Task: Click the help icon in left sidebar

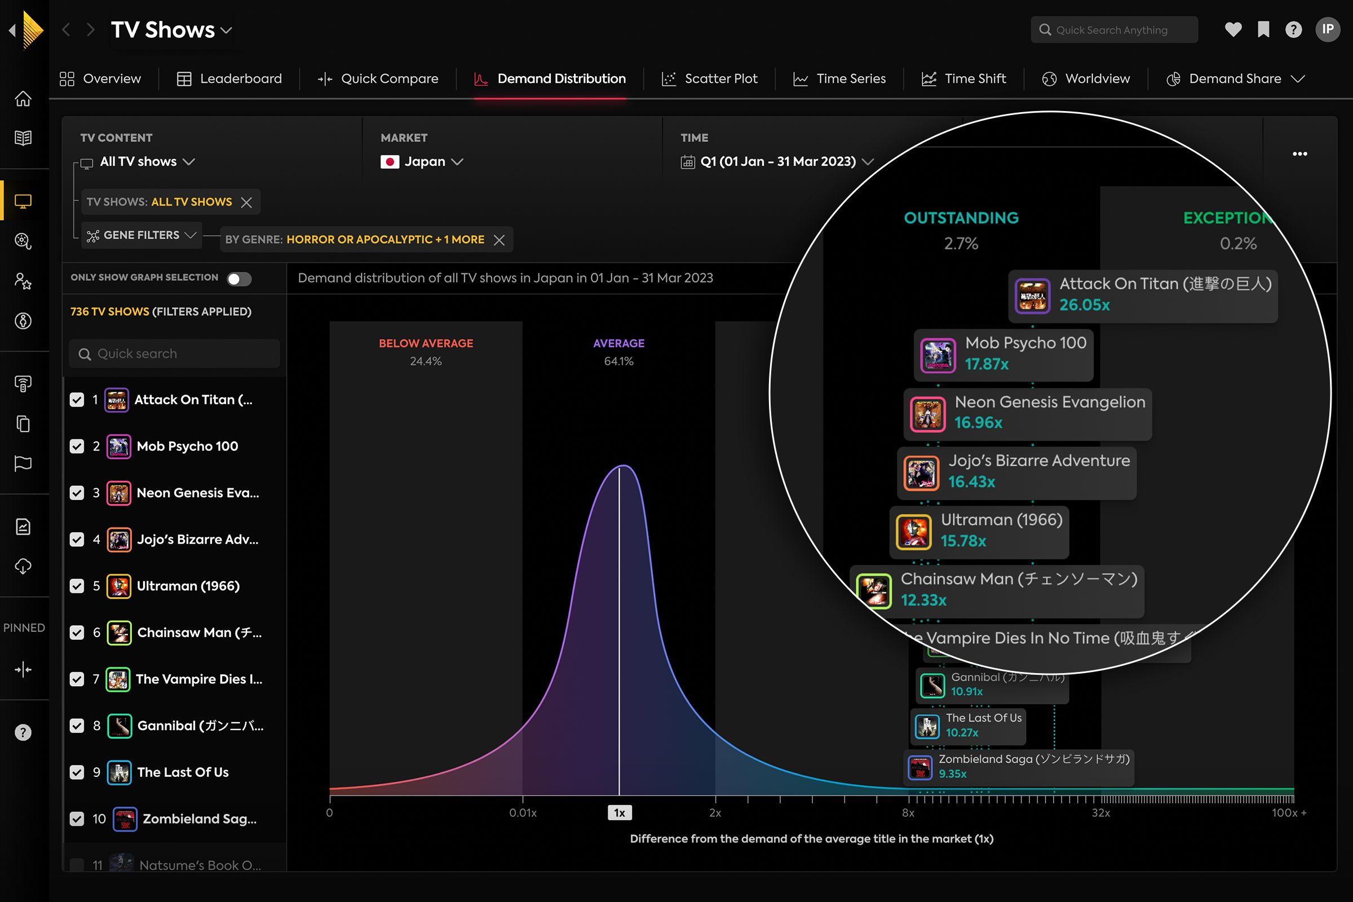Action: coord(23,733)
